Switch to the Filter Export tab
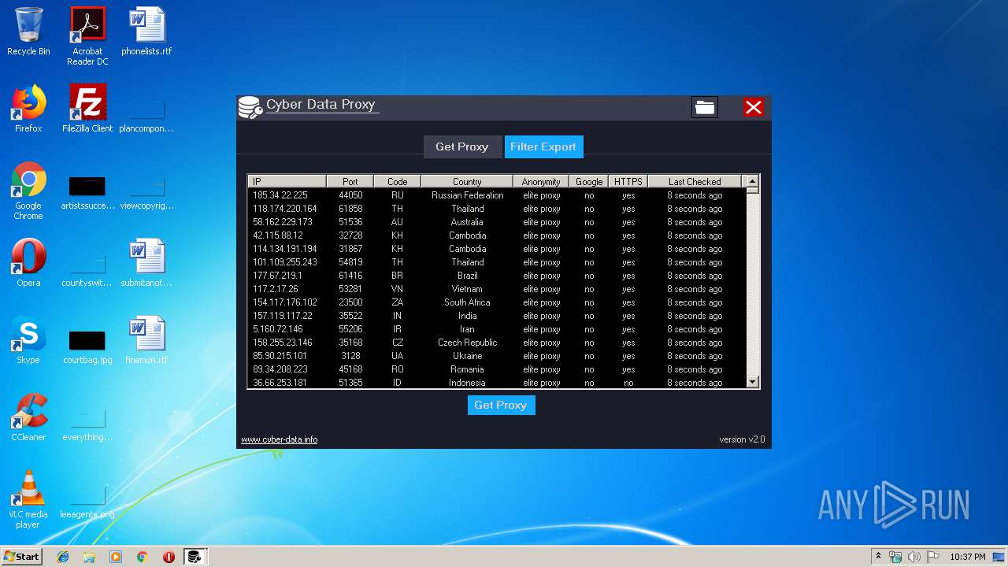 (x=543, y=146)
